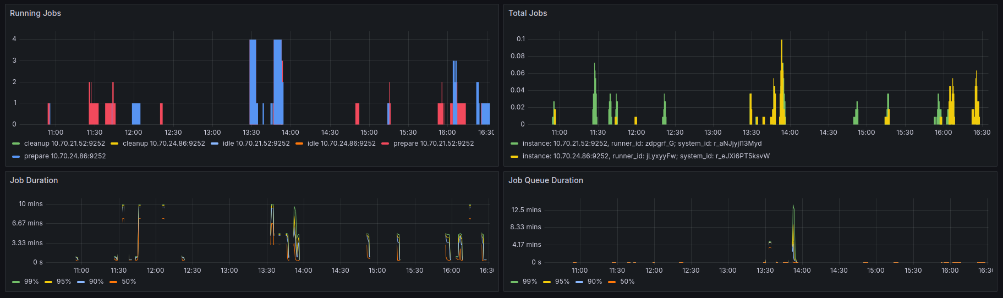The image size is (1003, 298).
Task: Click green 99% swatch in Job Duration legend
Action: click(x=16, y=282)
